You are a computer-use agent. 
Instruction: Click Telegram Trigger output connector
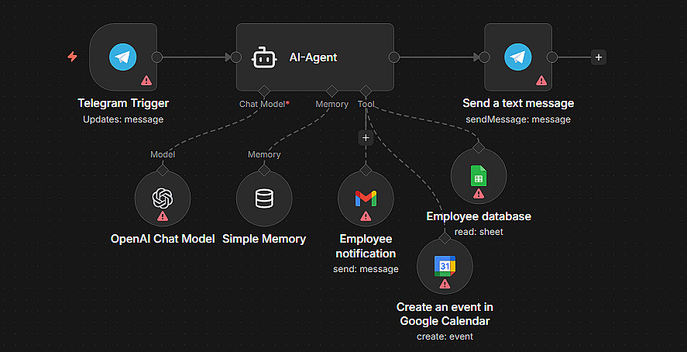click(x=157, y=57)
